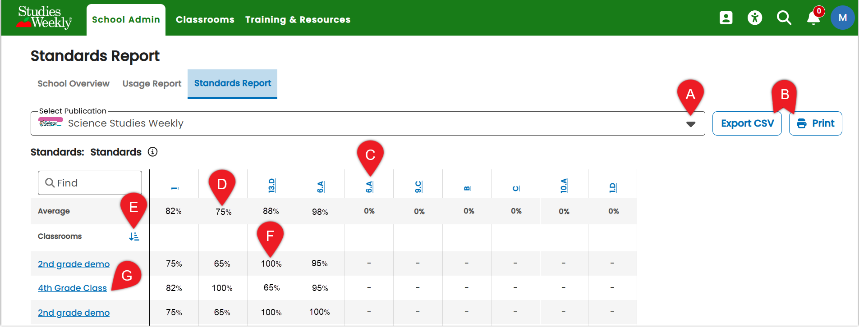859x327 pixels.
Task: Open Training & Resources menu
Action: [298, 20]
